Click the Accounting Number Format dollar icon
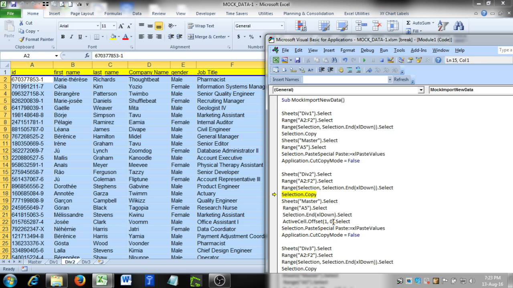The height and width of the screenshot is (288, 513). [x=239, y=36]
